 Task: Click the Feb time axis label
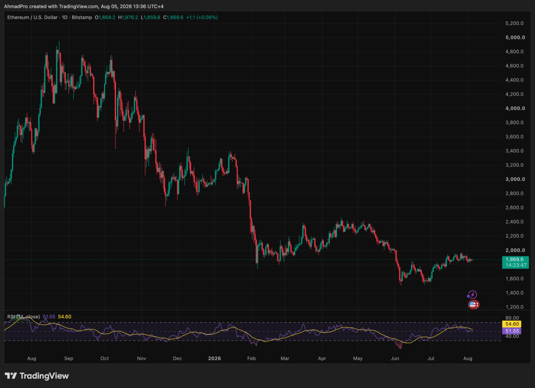point(251,358)
